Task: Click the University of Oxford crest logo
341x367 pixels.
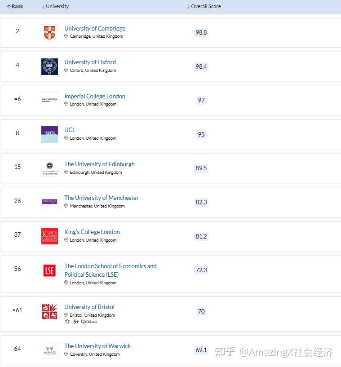Action: click(x=49, y=66)
